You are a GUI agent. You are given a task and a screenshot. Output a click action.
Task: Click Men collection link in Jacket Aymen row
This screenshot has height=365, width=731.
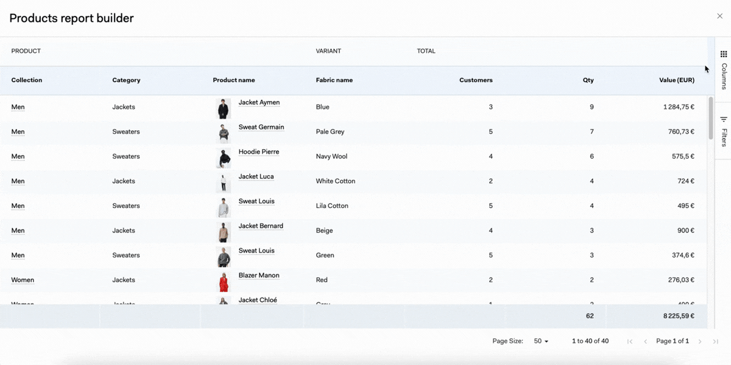point(18,107)
